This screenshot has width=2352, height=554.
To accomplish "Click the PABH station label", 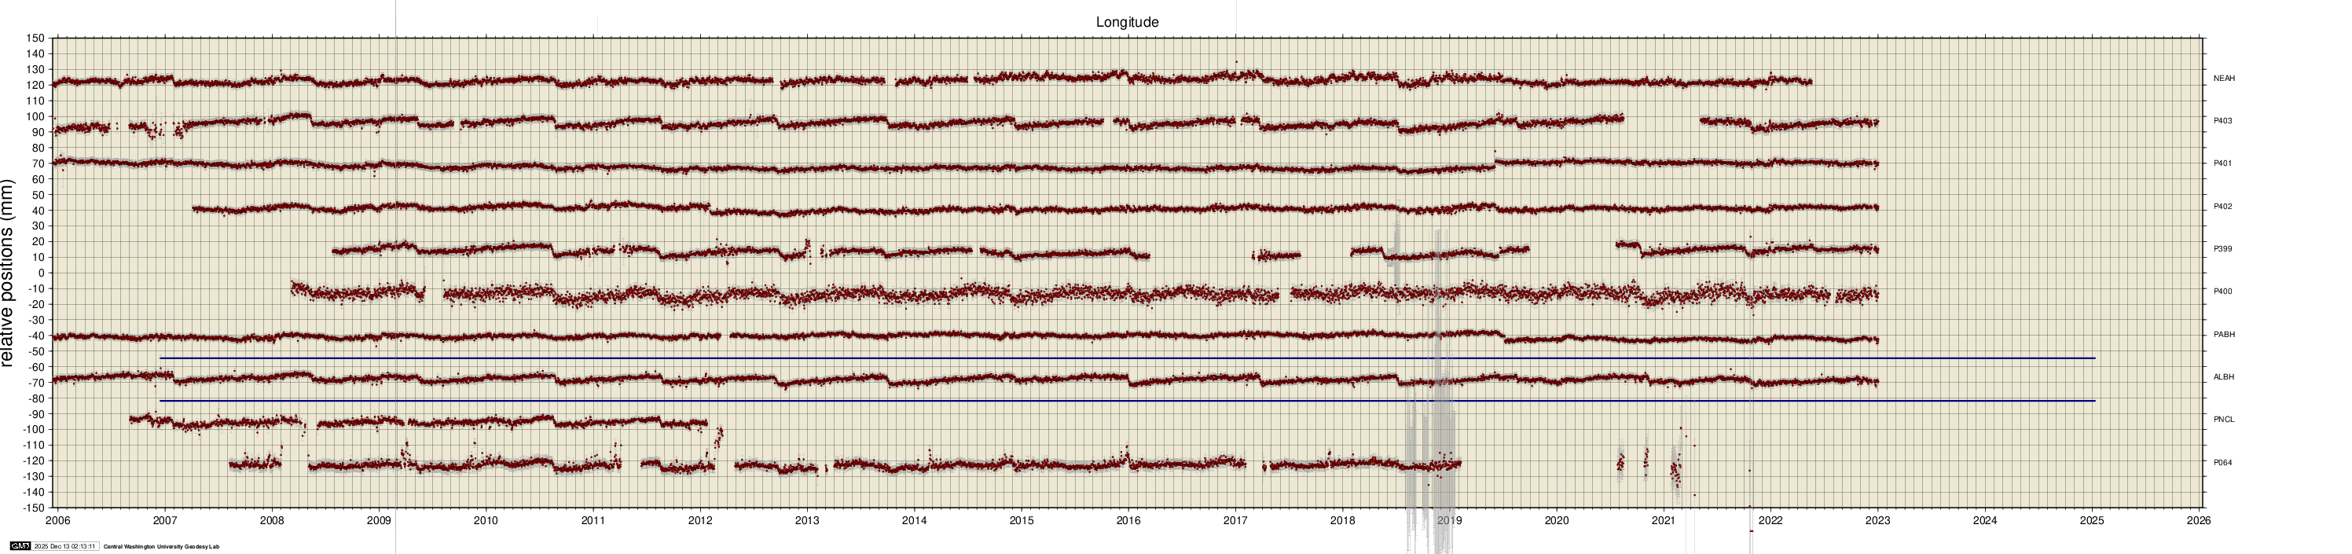I will point(2223,334).
